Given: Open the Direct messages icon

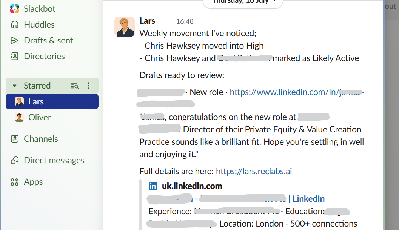Looking at the screenshot, I should (14, 160).
